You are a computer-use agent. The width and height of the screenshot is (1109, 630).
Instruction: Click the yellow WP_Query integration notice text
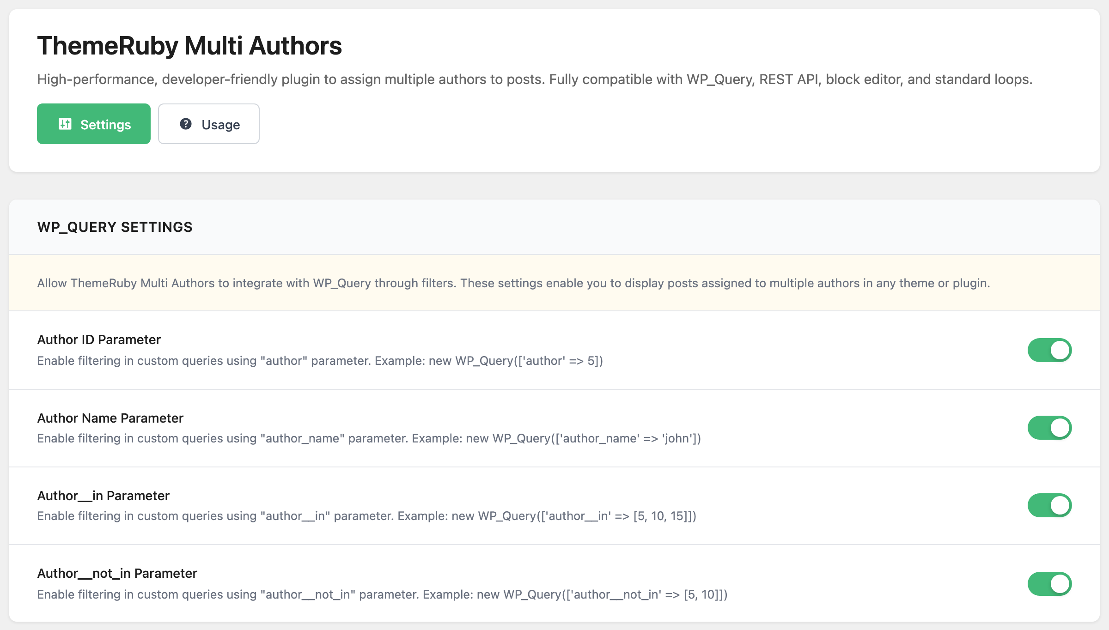pyautogui.click(x=513, y=283)
